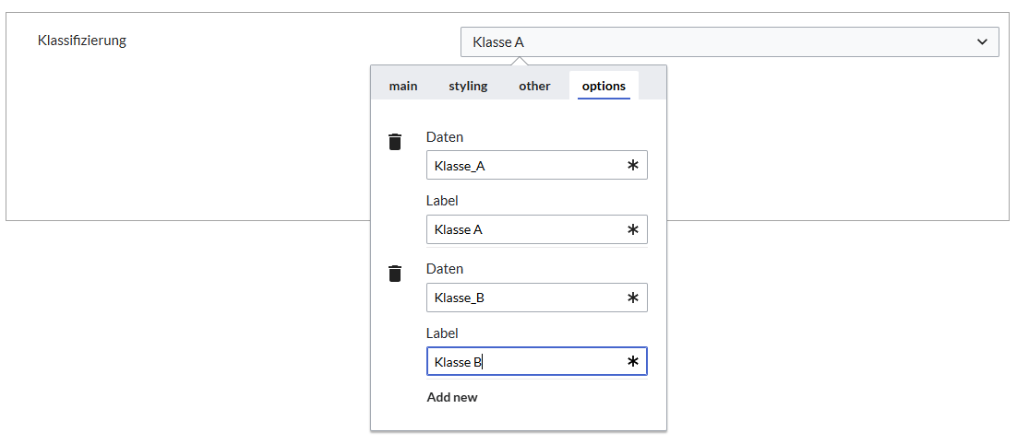Add a new option with Add new
This screenshot has width=1017, height=444.
coord(452,397)
